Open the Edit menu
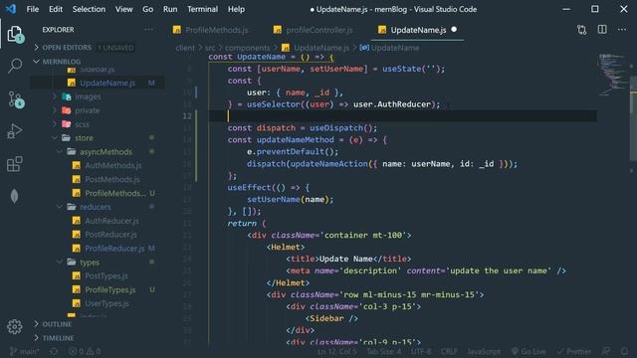Screen dimensions: 637x358 click(56, 9)
